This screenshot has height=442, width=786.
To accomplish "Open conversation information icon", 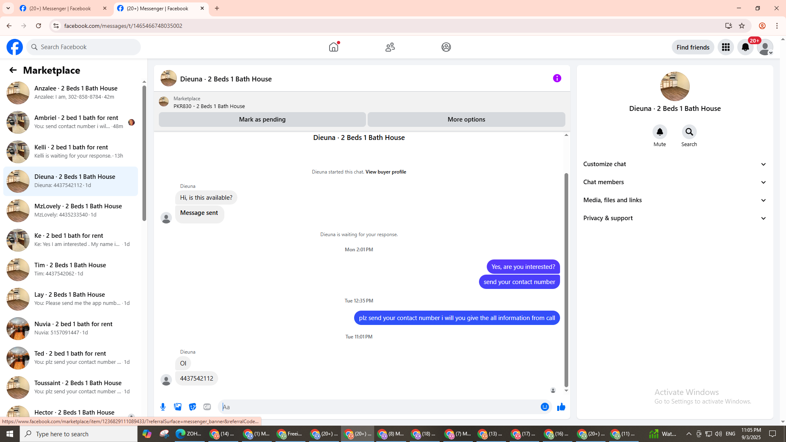I will (x=557, y=78).
